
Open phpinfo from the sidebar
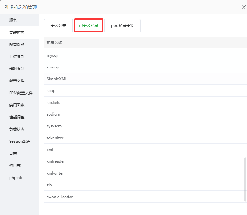pyautogui.click(x=16, y=178)
